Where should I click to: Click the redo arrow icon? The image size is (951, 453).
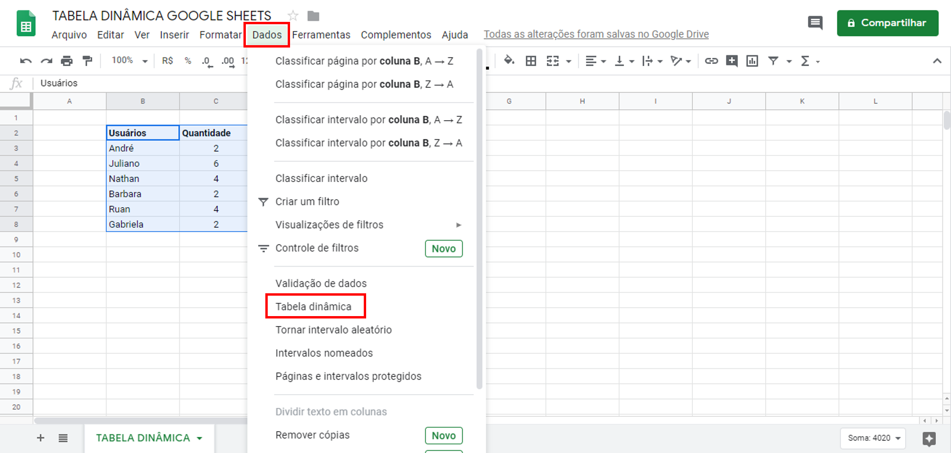coord(47,61)
